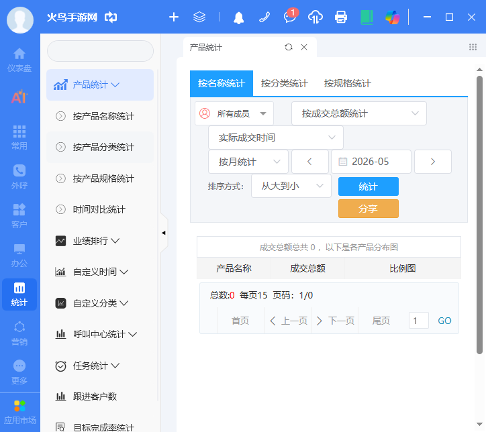Open the 从大到小 sort order dropdown
486x432 pixels.
coord(291,186)
